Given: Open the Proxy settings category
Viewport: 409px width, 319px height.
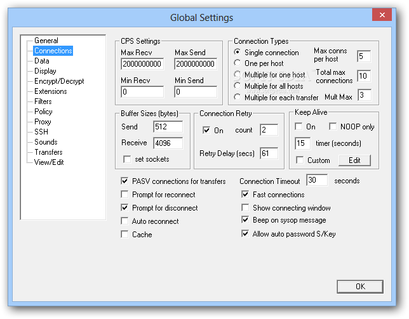Looking at the screenshot, I should pyautogui.click(x=43, y=122).
